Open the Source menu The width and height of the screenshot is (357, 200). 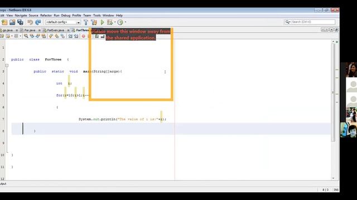pyautogui.click(x=33, y=16)
